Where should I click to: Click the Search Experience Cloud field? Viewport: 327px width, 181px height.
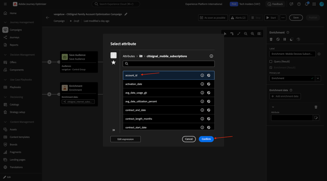[116, 4]
